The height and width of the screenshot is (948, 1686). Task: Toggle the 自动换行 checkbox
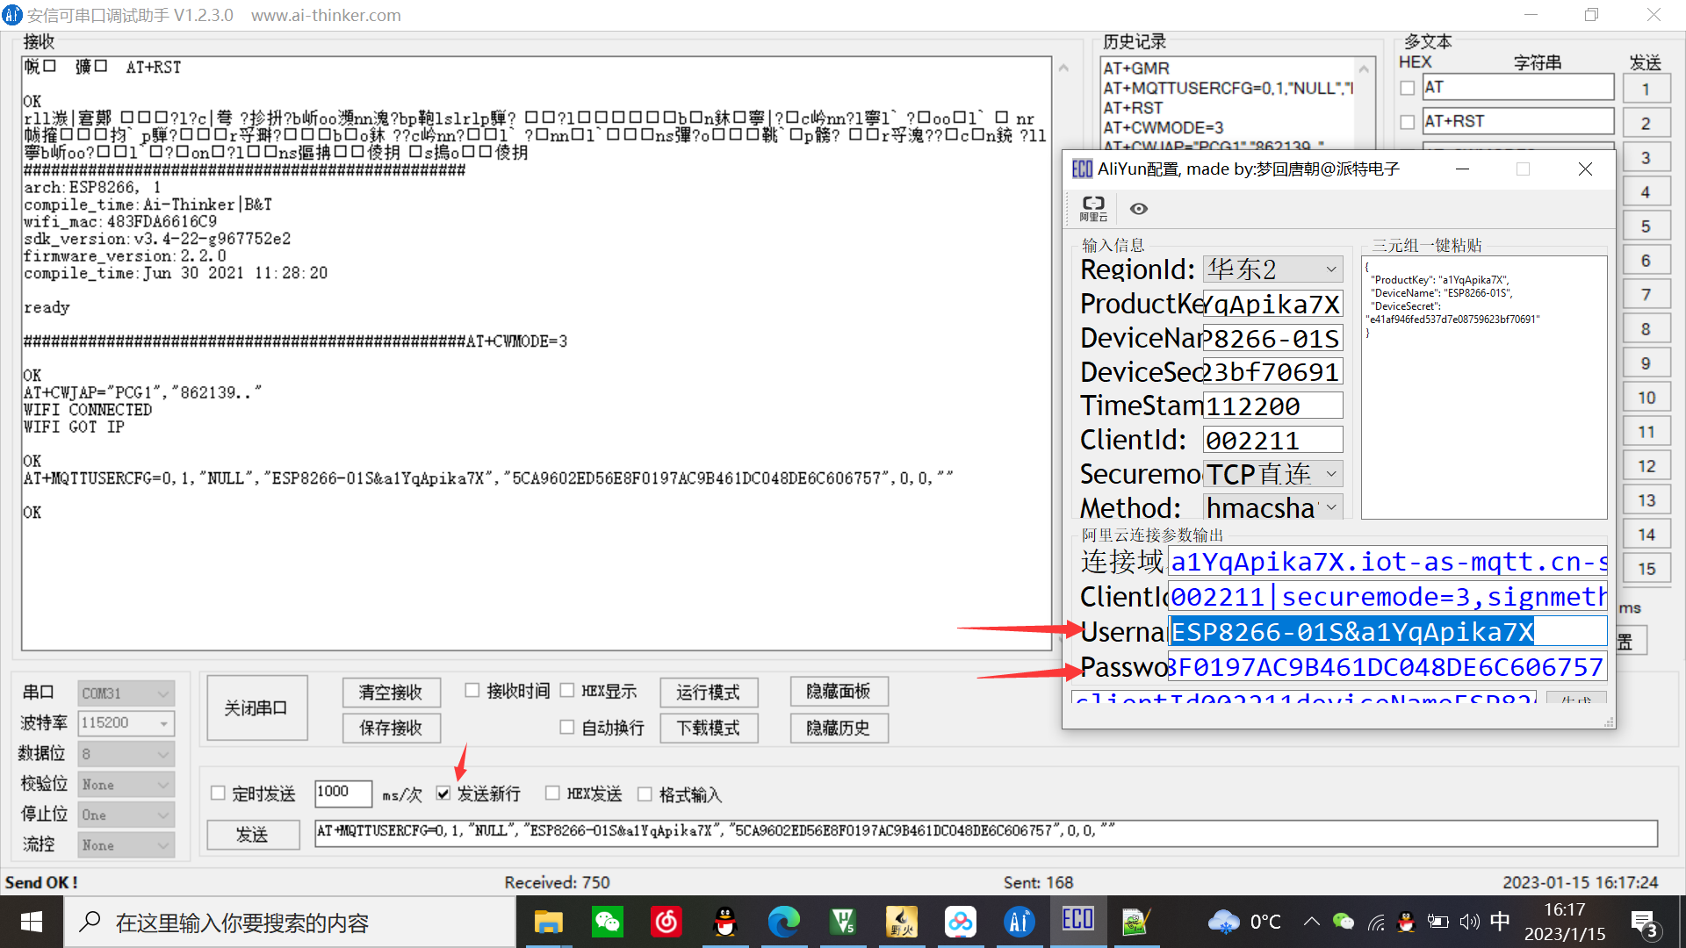pyautogui.click(x=567, y=727)
